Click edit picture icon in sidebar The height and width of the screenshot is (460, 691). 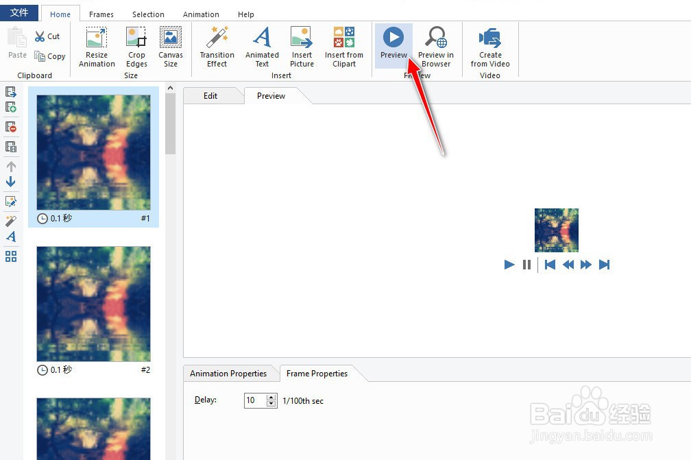coord(11,202)
